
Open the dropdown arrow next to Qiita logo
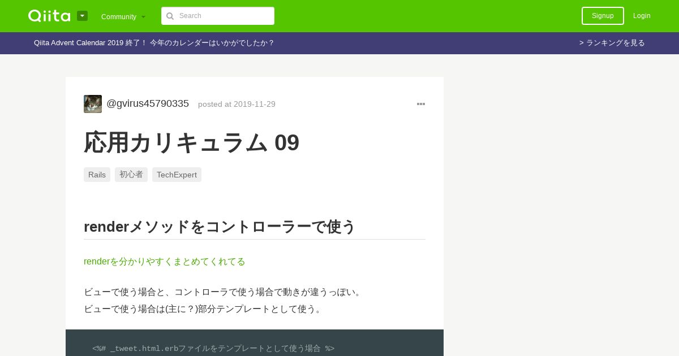pos(83,16)
